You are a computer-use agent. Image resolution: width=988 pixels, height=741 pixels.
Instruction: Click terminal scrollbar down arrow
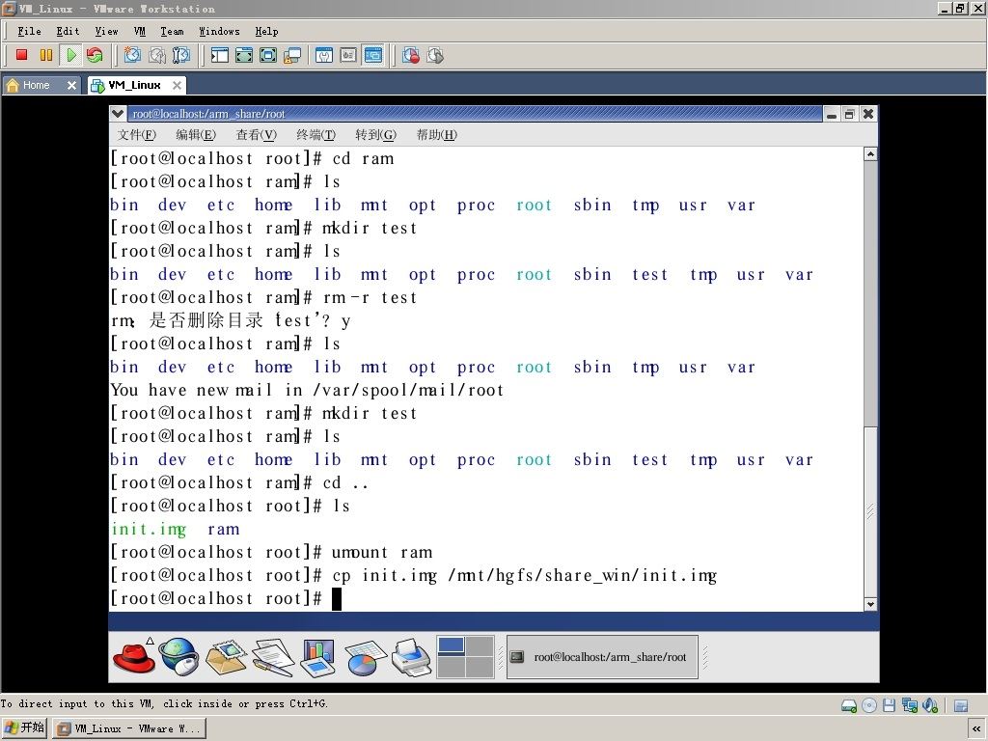[x=870, y=604]
